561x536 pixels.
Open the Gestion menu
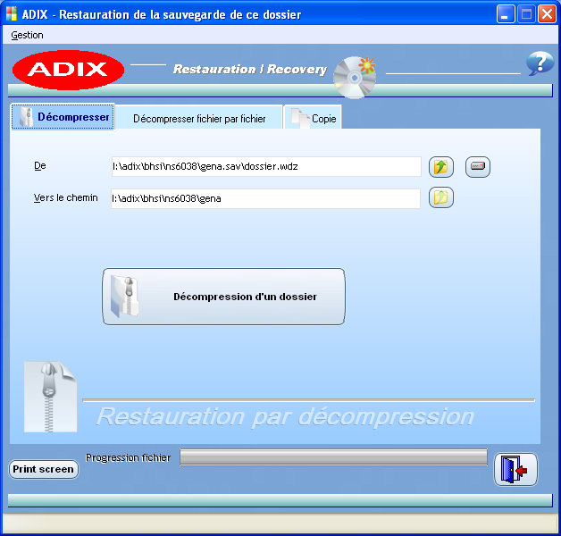point(27,35)
